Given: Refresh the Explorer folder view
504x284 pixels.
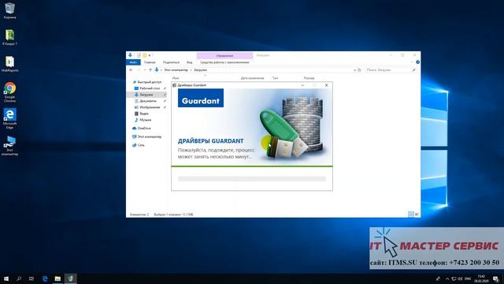Looking at the screenshot, I should pyautogui.click(x=359, y=70).
